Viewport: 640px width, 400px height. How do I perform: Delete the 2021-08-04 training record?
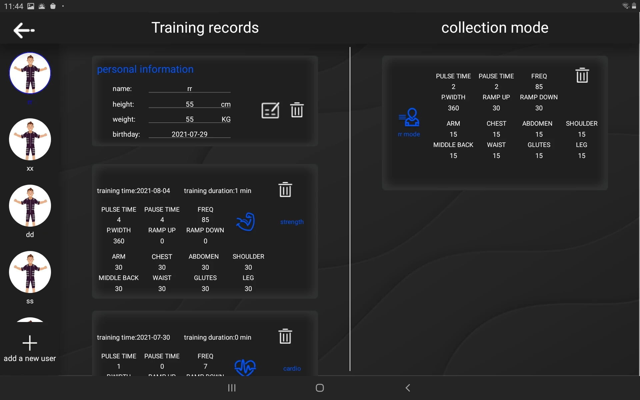point(285,190)
